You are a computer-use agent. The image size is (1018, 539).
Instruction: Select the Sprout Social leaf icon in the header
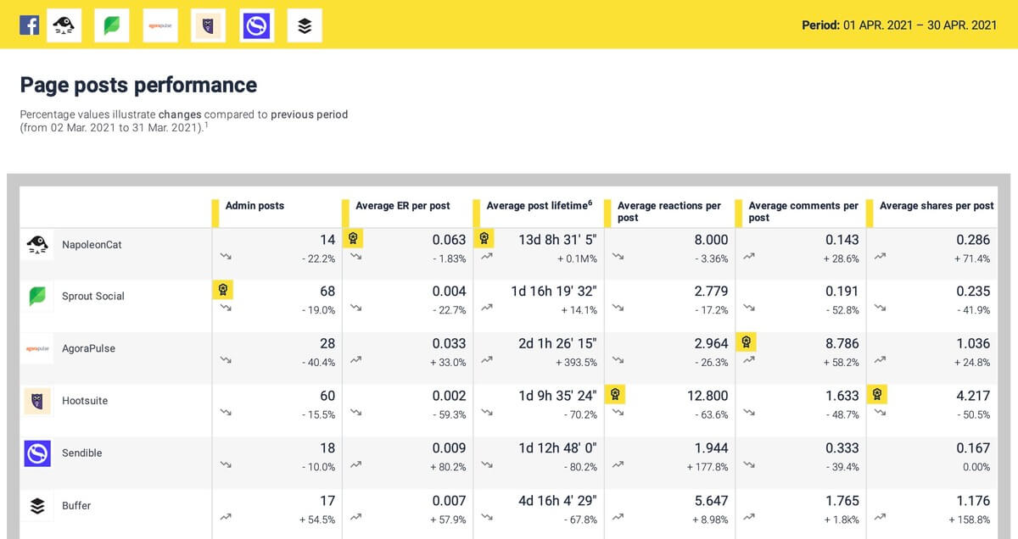click(x=112, y=25)
